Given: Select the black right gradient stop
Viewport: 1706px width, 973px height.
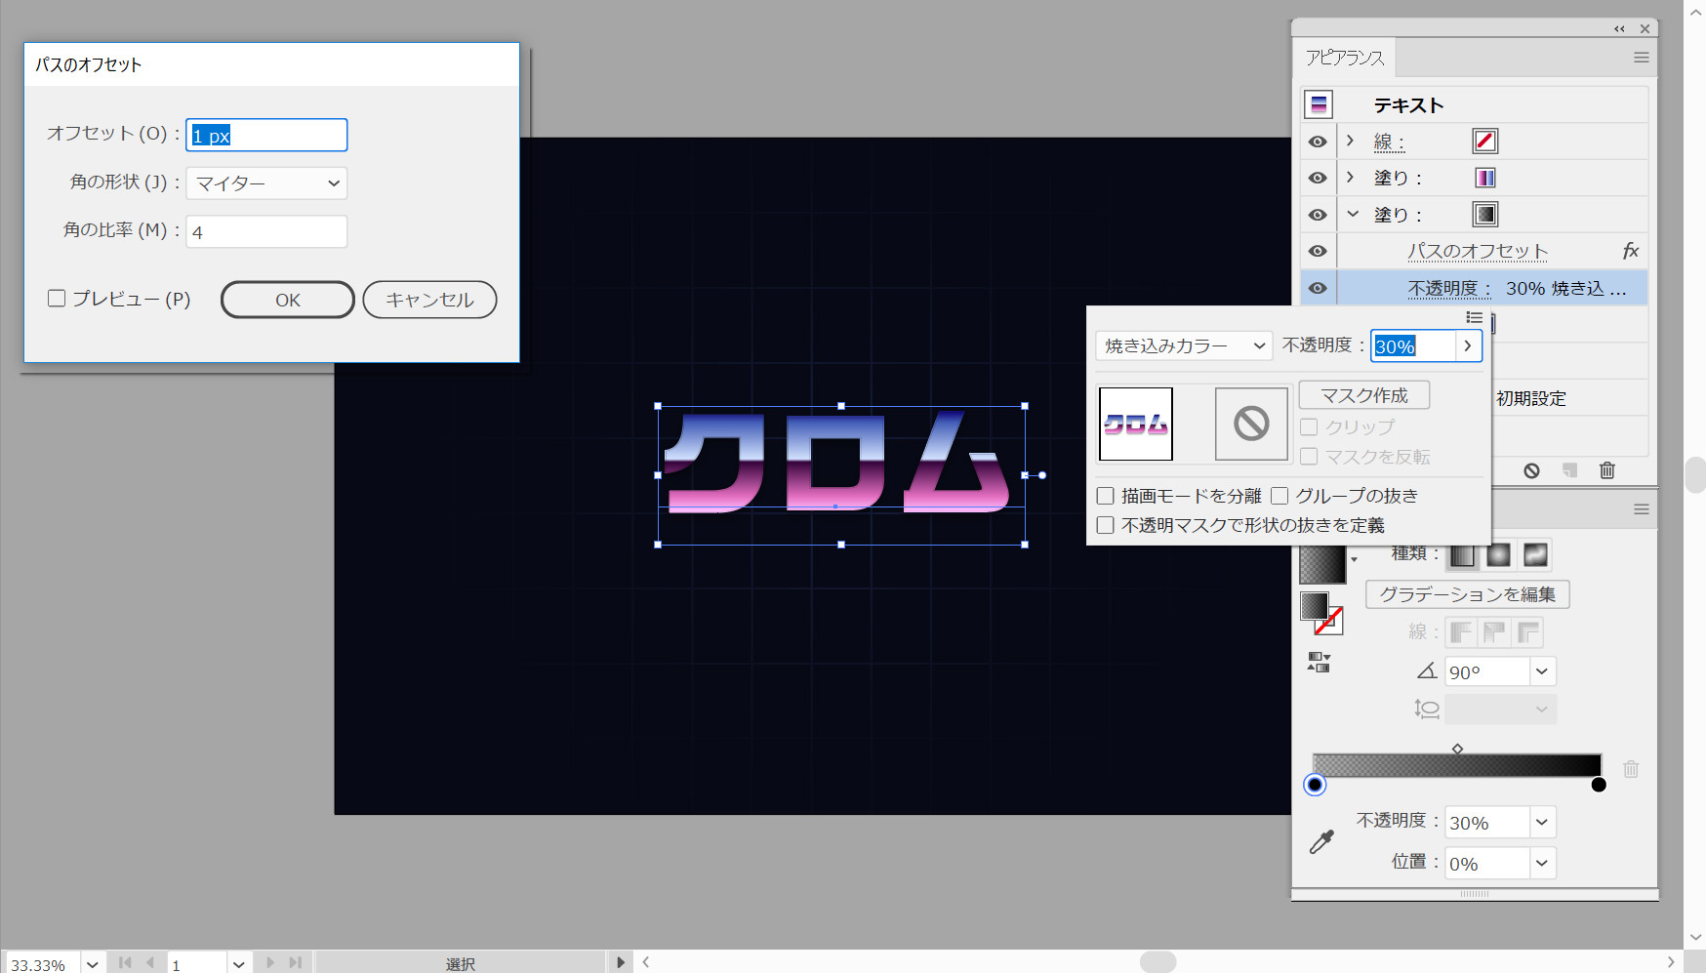Looking at the screenshot, I should point(1598,785).
